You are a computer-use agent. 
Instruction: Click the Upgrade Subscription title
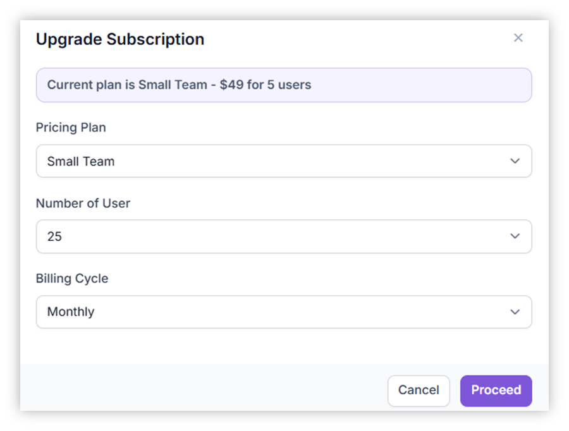(x=119, y=39)
